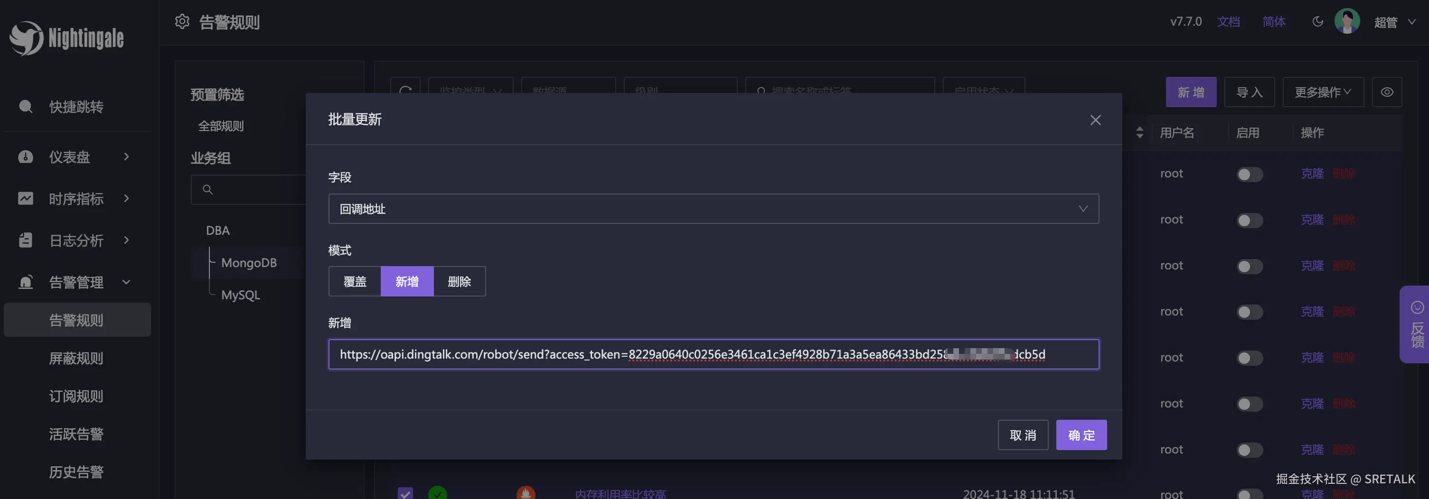Click the time series (时序指标) icon
Viewport: 1429px width, 499px height.
tap(26, 198)
